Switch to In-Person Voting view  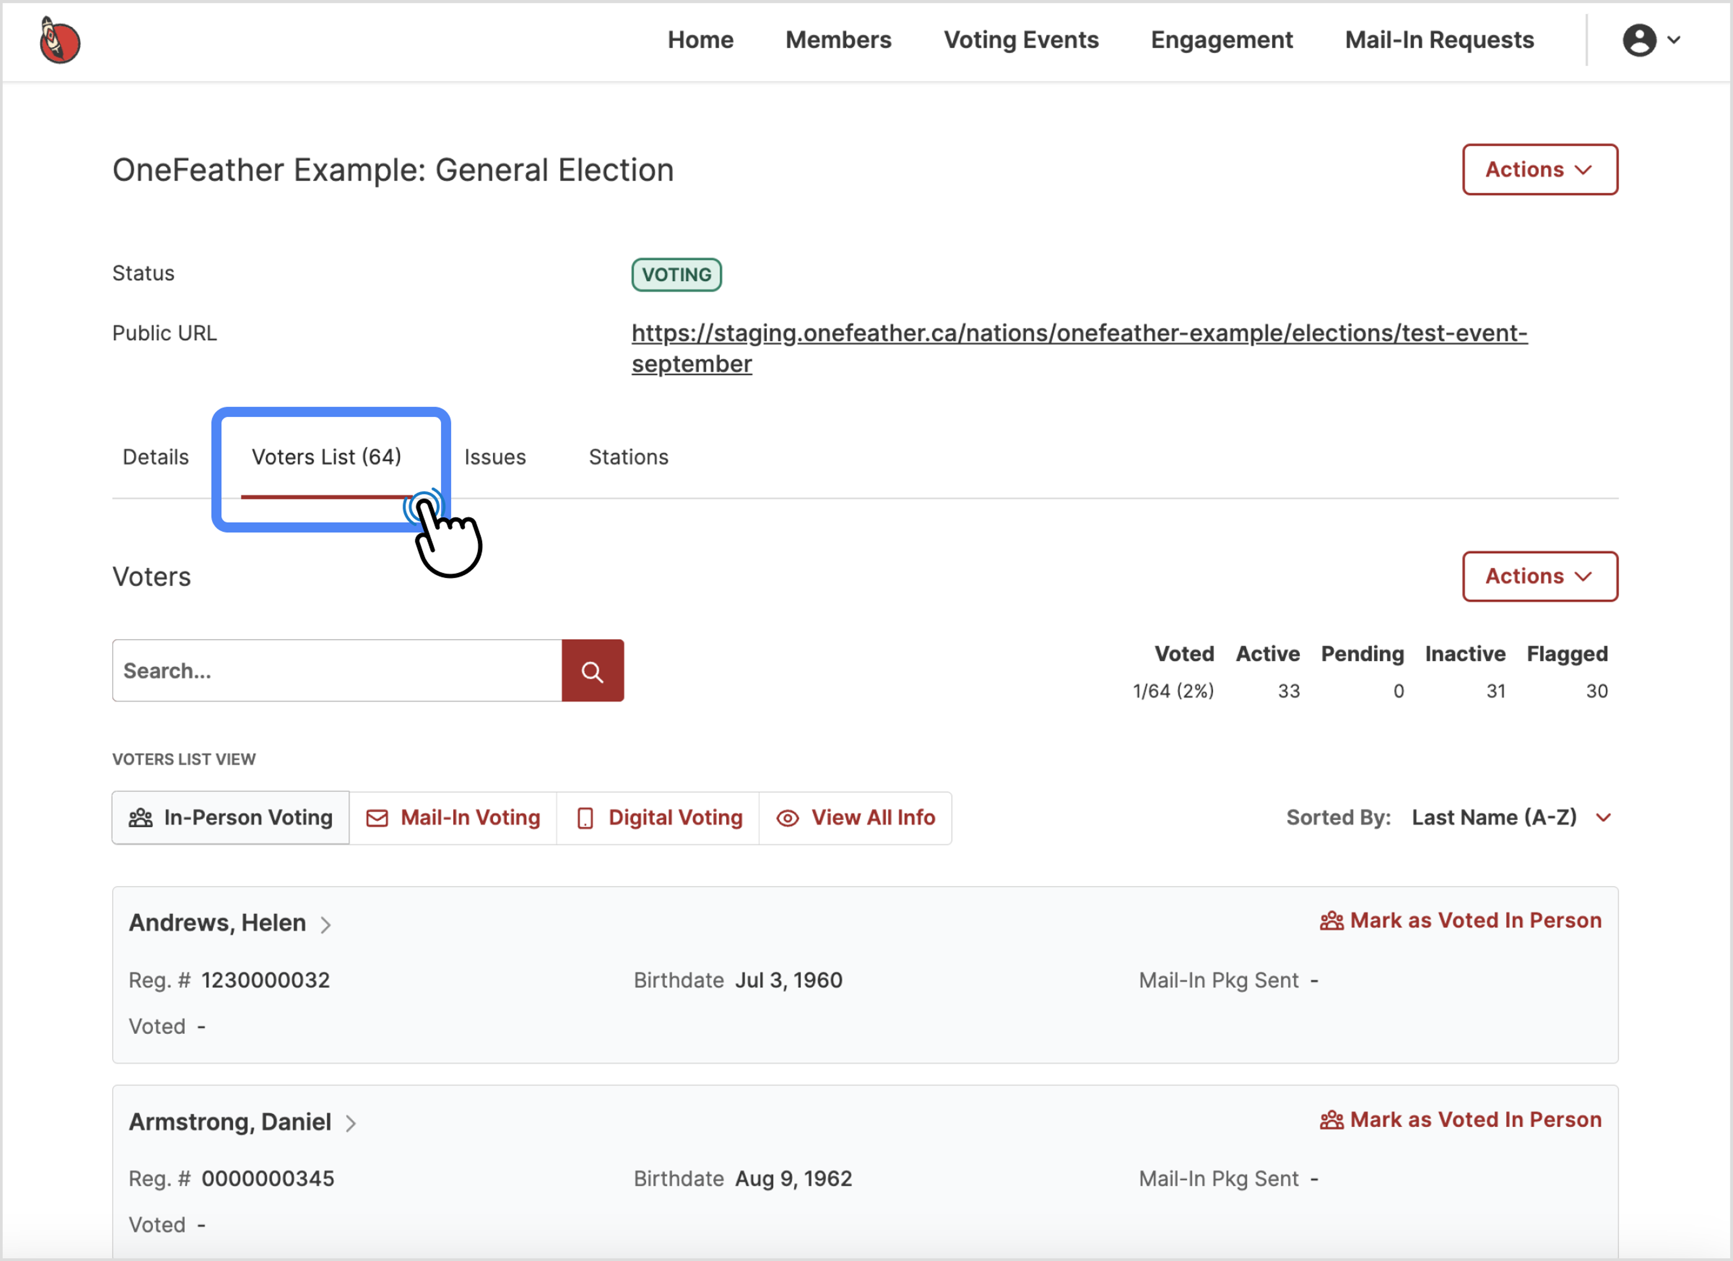point(231,817)
